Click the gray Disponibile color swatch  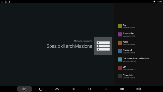click(120, 76)
